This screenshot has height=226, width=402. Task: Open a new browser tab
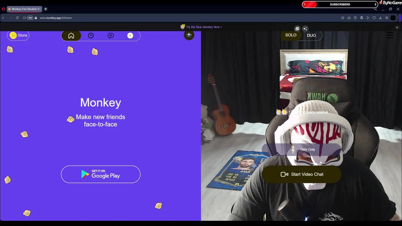tap(46, 9)
